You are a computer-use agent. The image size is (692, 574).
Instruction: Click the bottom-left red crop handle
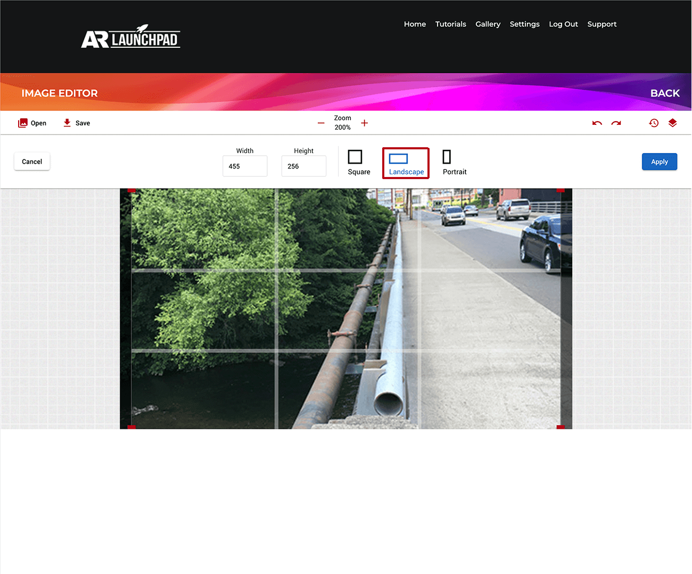(x=131, y=427)
